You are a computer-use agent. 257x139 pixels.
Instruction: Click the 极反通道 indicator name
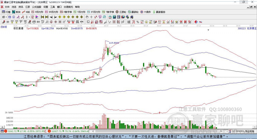point(18,28)
